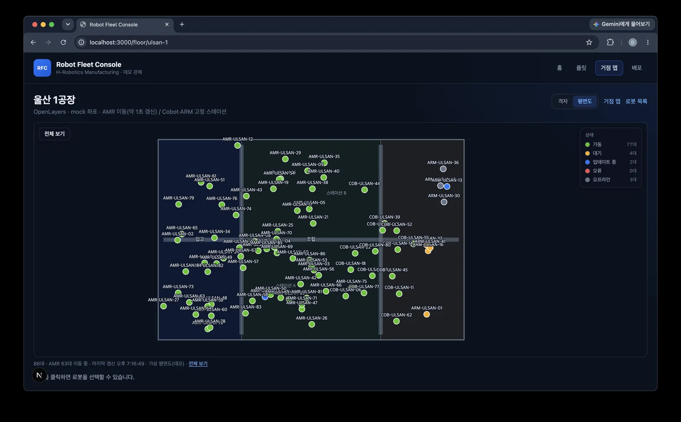Open the 배포 navigation tab

pos(637,68)
